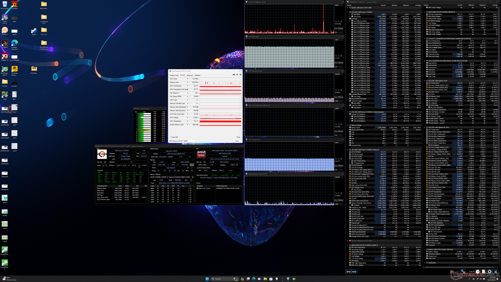Click HWiNFO reset clock icon
This screenshot has width=501, height=282.
click(x=478, y=272)
